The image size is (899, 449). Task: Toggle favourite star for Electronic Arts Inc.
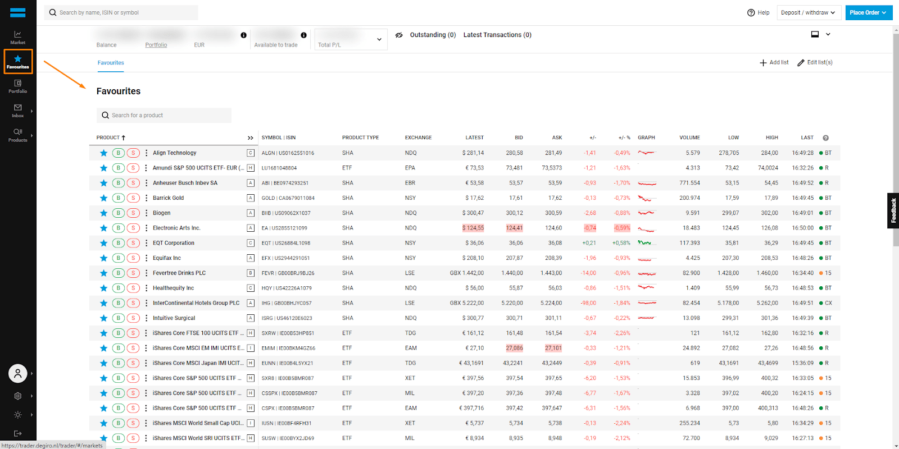(x=103, y=228)
